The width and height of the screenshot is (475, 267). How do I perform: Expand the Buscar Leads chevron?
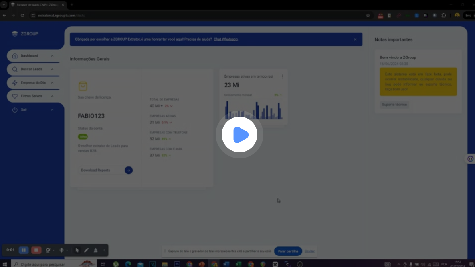(52, 69)
